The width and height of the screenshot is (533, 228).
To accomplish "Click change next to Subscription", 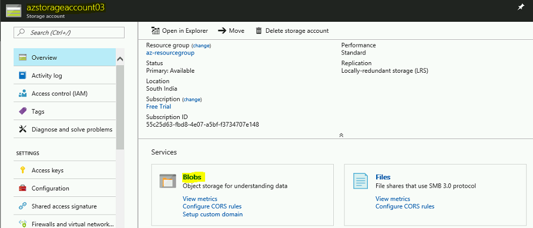I will (x=192, y=100).
